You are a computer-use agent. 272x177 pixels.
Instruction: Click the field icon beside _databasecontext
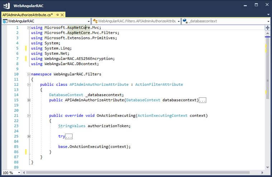[185, 21]
